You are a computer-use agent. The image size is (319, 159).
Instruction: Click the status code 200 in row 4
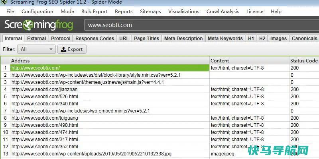tap(295, 89)
